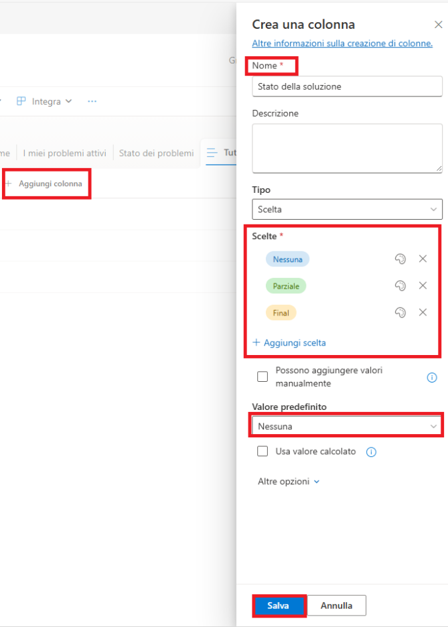
Task: Remove the Final choice
Action: coord(423,312)
